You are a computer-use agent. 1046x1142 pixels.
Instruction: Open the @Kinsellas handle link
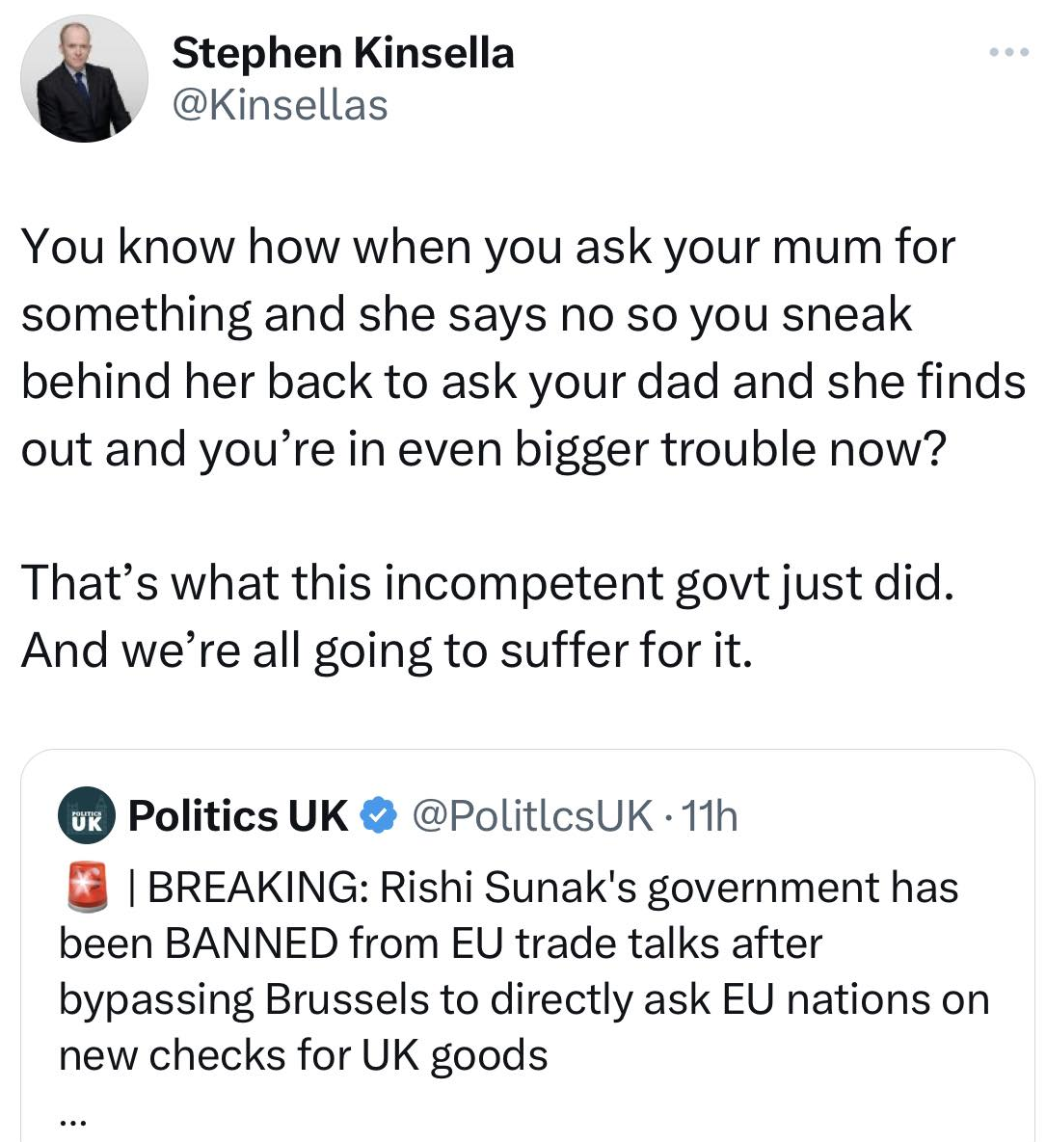click(x=280, y=104)
